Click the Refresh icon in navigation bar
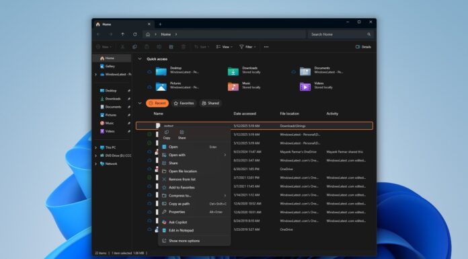Image resolution: width=468 pixels, height=259 pixels. (135, 34)
